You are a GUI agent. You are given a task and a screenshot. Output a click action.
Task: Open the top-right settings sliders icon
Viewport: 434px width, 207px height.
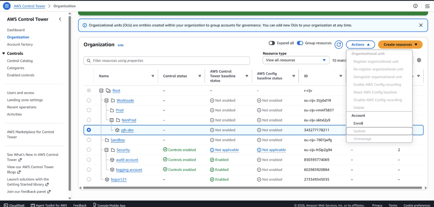pyautogui.click(x=427, y=6)
